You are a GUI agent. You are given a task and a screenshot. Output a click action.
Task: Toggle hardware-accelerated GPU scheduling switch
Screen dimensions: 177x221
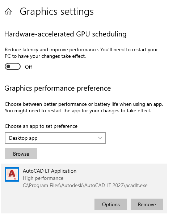13,66
